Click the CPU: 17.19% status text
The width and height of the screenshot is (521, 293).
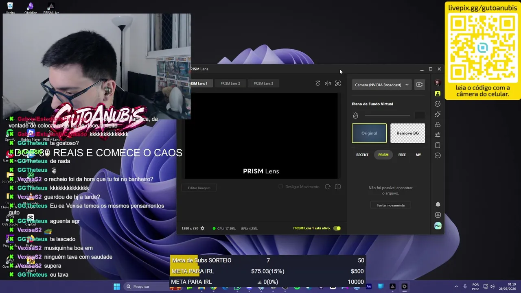coord(226,228)
